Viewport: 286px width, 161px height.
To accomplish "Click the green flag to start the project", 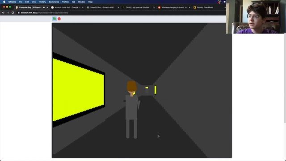I will coord(54,19).
